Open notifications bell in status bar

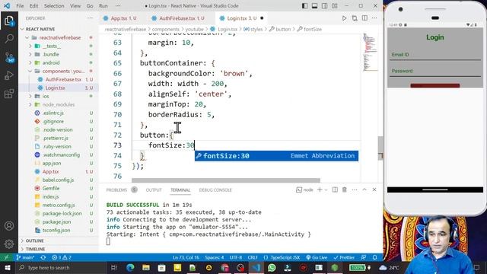point(375,257)
